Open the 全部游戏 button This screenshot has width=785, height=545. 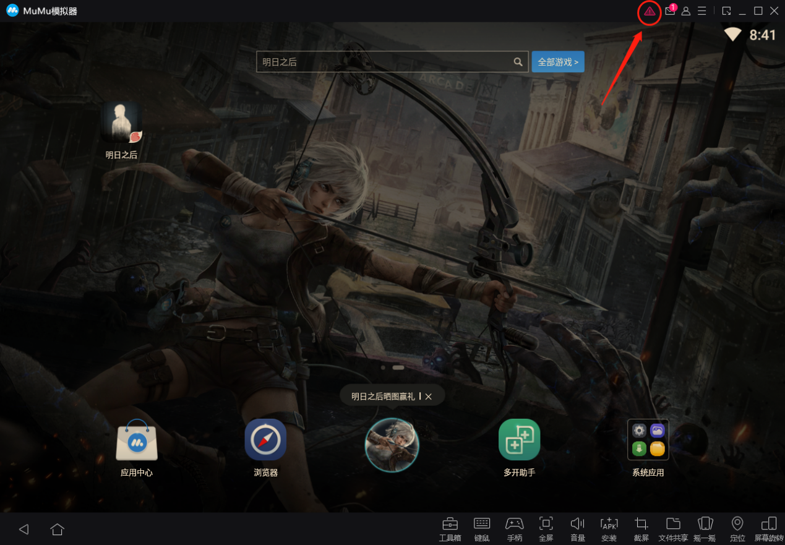[x=558, y=62]
